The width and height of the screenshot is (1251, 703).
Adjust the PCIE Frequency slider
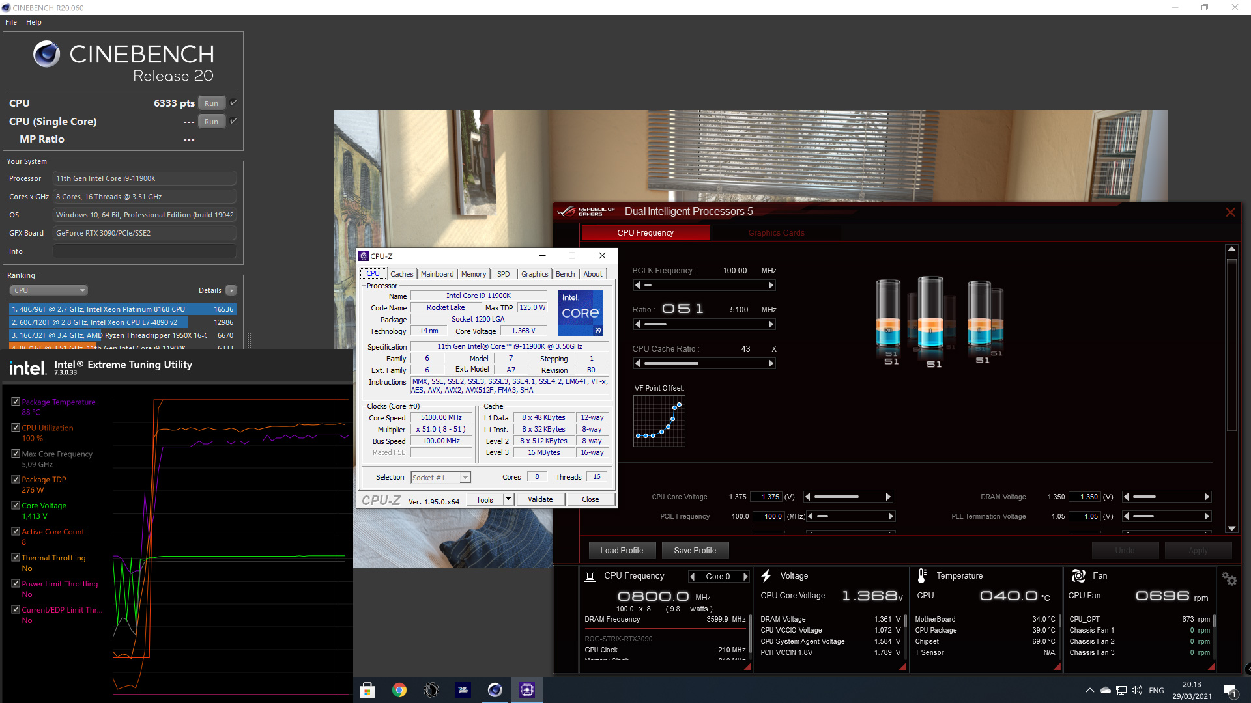click(852, 516)
